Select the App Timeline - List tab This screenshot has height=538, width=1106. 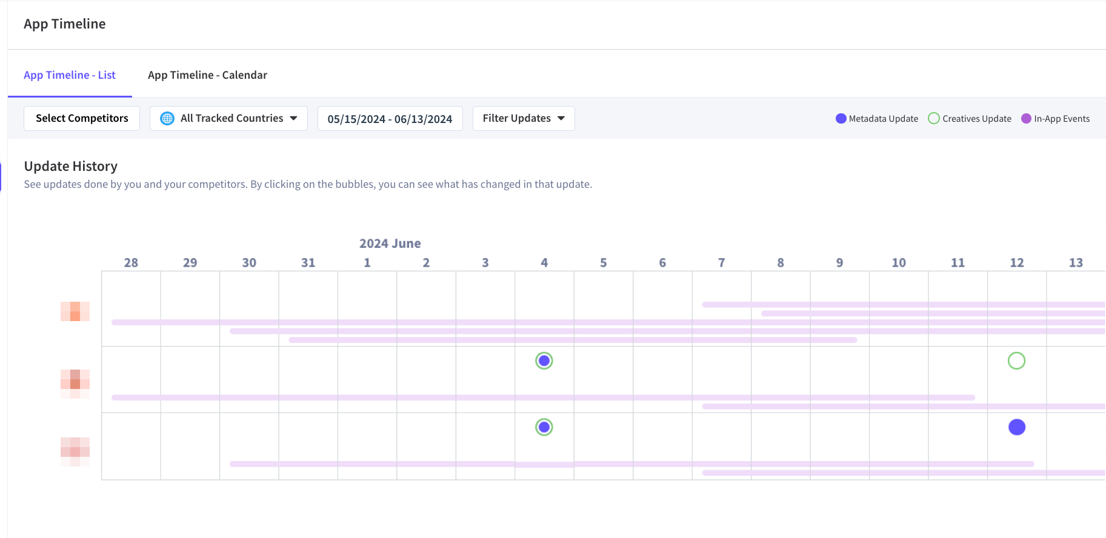point(70,75)
